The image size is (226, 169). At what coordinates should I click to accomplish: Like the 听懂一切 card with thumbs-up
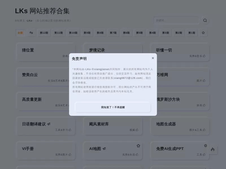pyautogui.click(x=204, y=56)
